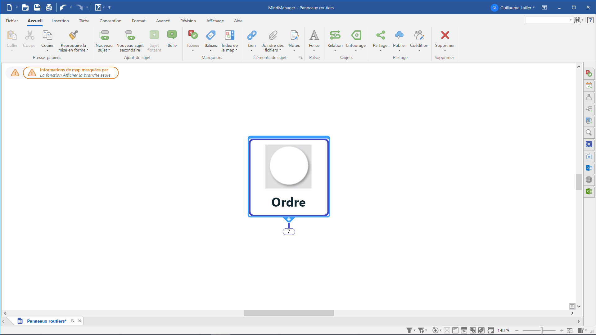Click Supprimer red X icon
Screen dimensions: 596x335
(445, 35)
